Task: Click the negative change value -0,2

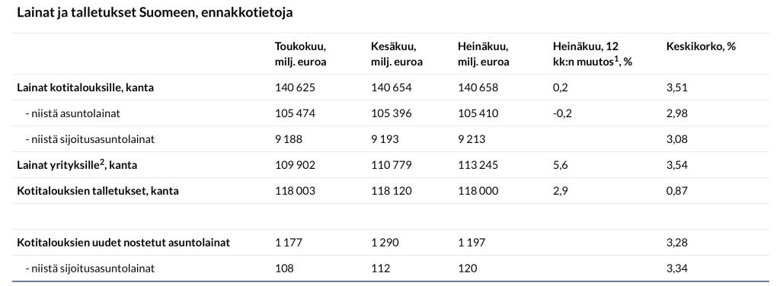Action: 563,113
